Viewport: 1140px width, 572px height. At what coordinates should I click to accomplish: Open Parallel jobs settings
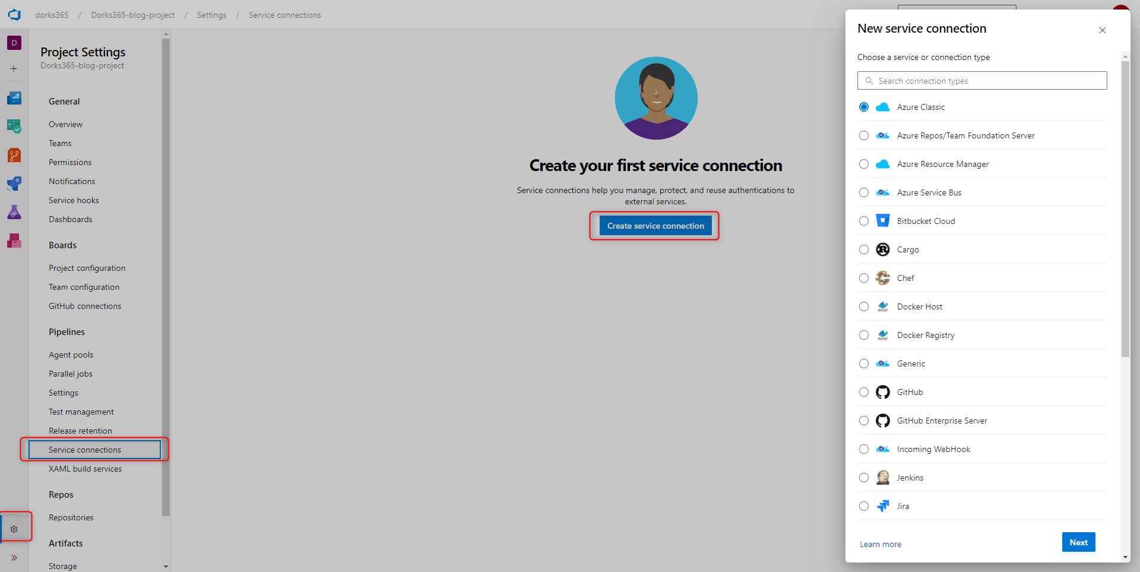71,374
